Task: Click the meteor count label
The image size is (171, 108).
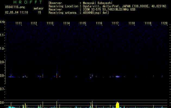Action: pyautogui.click(x=39, y=8)
